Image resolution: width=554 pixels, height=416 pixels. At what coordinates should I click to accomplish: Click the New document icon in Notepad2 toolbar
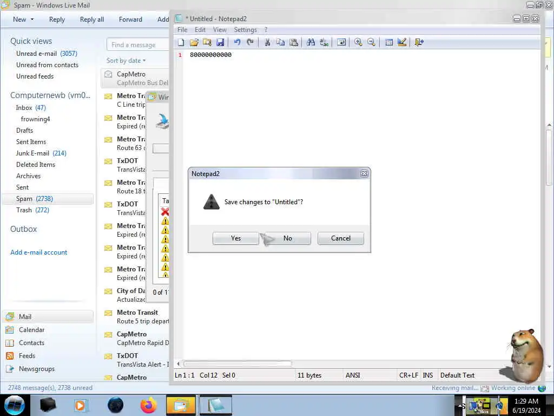181,42
